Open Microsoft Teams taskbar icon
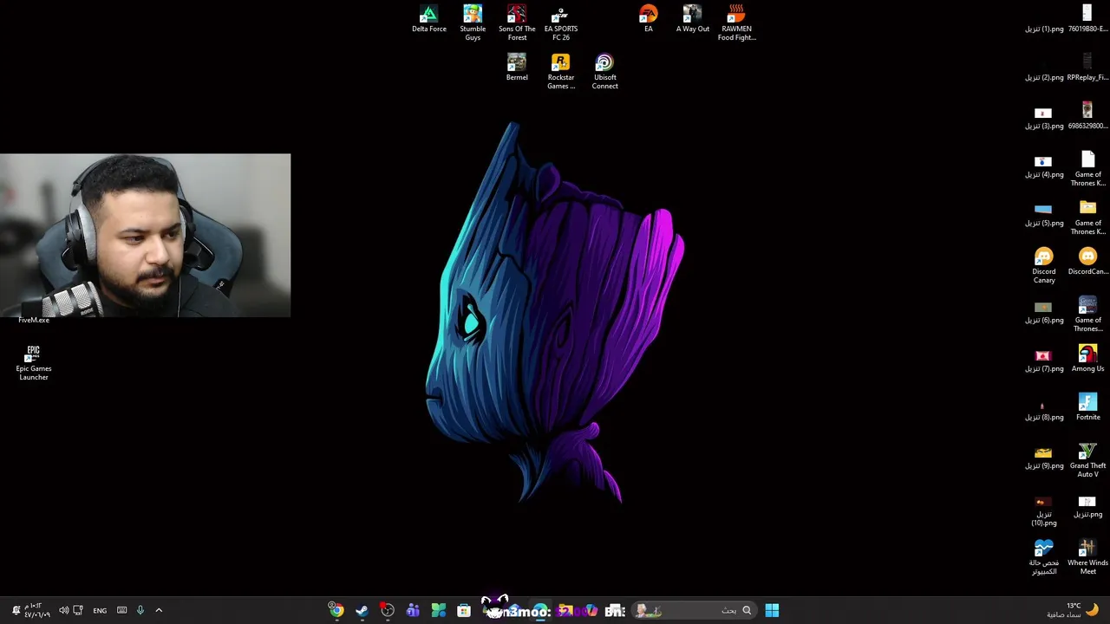 413,610
